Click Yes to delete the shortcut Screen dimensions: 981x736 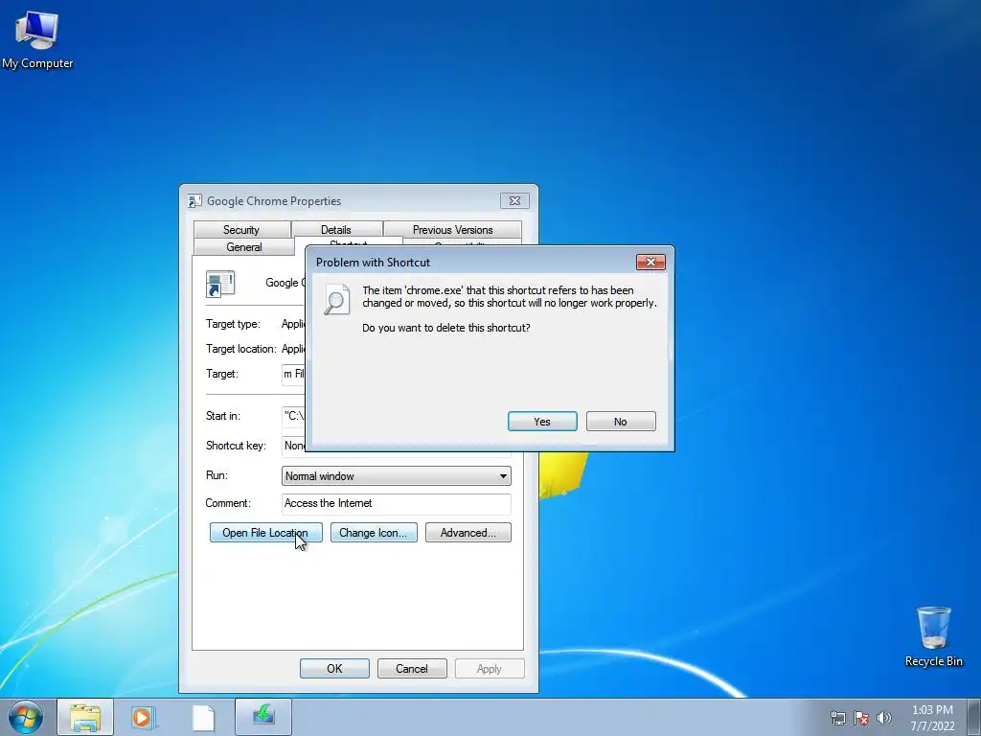[542, 422]
